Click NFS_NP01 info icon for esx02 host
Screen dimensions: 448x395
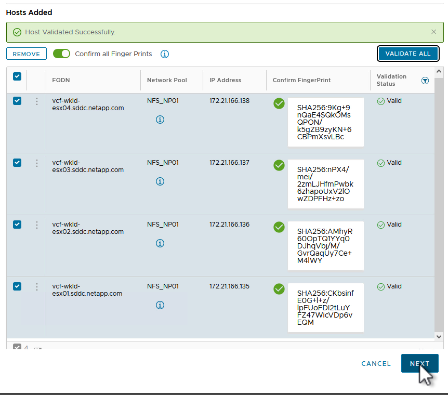pos(160,243)
